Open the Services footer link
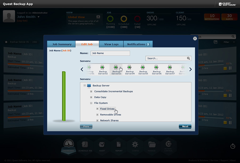 click(214, 160)
